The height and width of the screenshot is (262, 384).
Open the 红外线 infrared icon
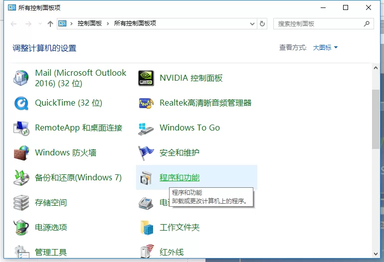[148, 251]
